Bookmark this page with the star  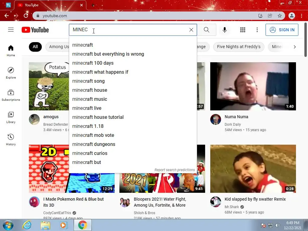[280, 16]
